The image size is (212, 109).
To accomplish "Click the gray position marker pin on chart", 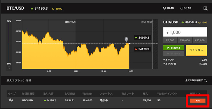I will [x=126, y=39].
